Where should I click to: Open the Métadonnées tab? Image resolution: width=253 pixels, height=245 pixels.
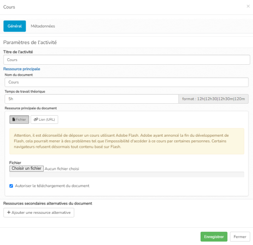43,26
